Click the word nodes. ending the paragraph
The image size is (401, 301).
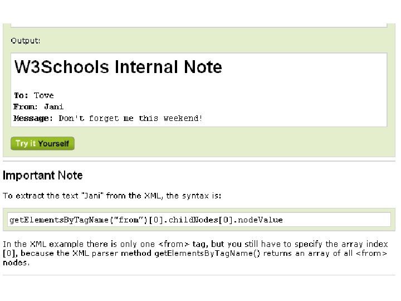pos(16,263)
